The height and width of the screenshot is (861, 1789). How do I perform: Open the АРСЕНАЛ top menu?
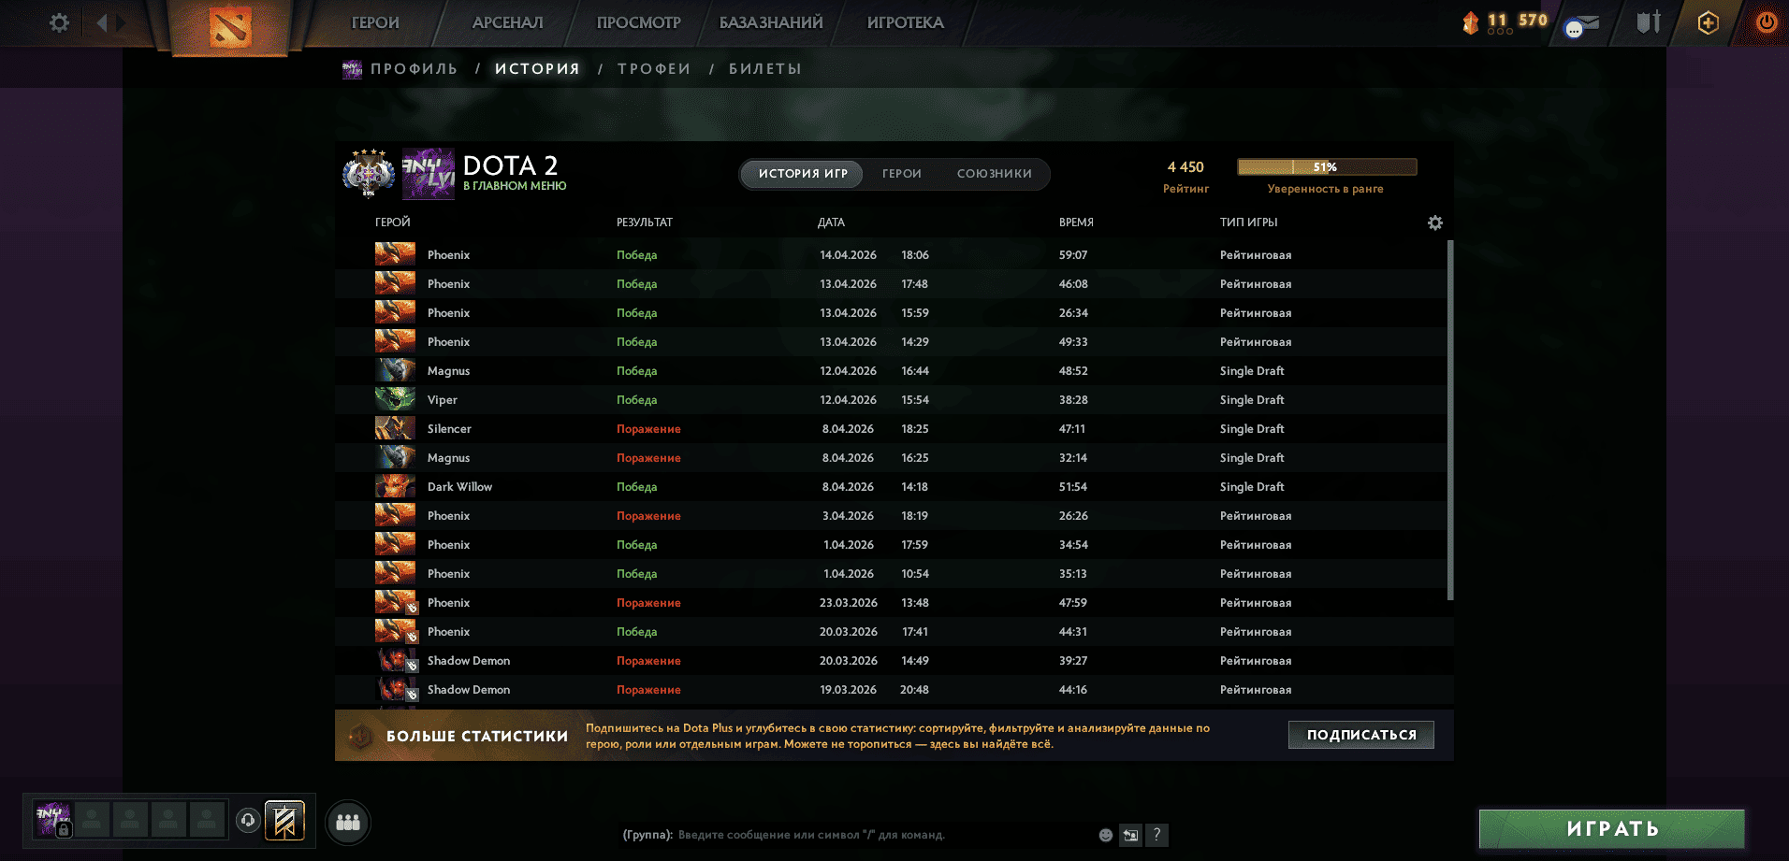coord(507,22)
